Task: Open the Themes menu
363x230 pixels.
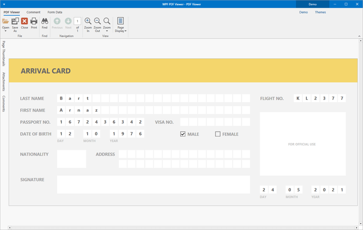Action: click(320, 12)
